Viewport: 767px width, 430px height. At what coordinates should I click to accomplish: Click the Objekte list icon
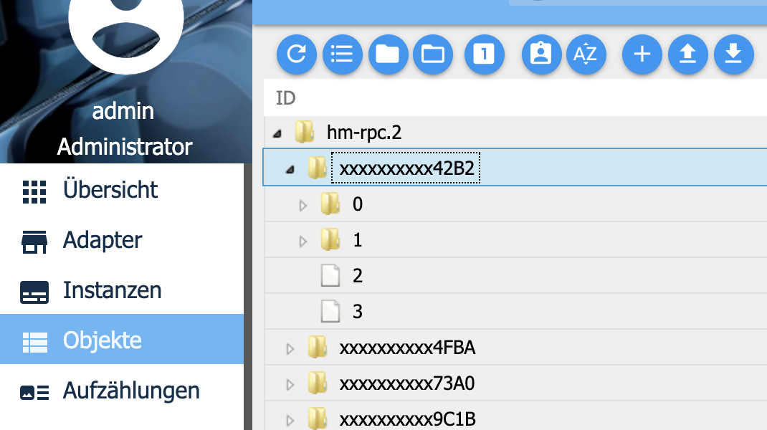34,343
